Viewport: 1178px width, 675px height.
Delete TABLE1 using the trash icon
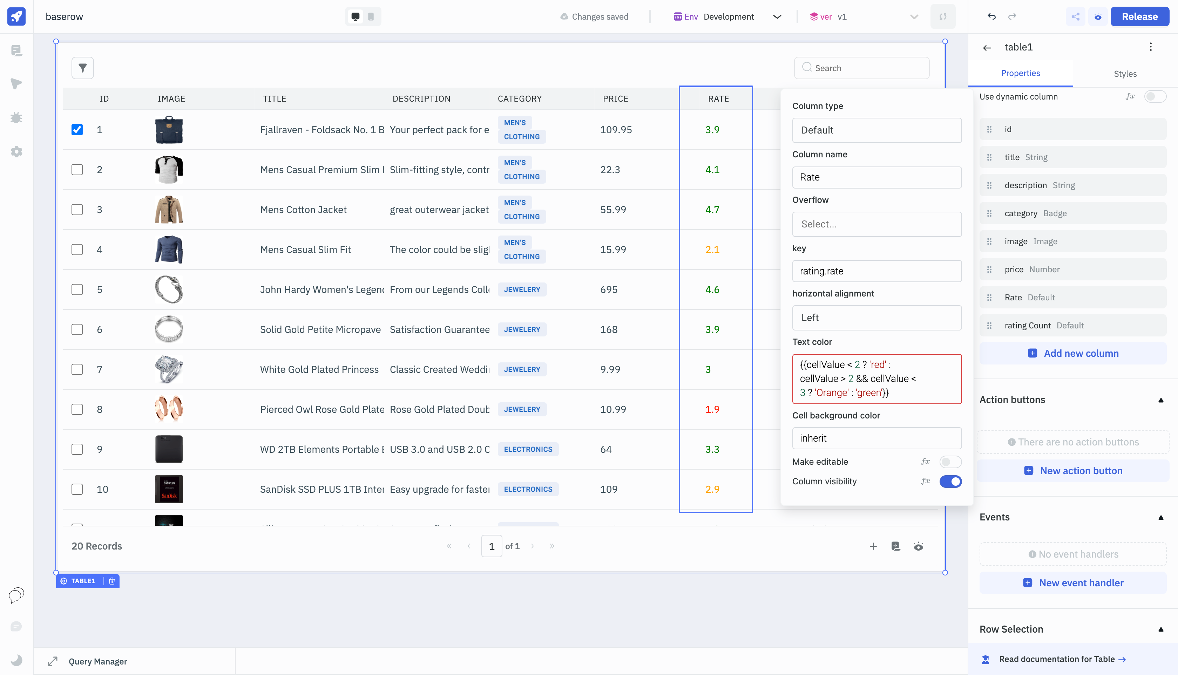point(112,581)
